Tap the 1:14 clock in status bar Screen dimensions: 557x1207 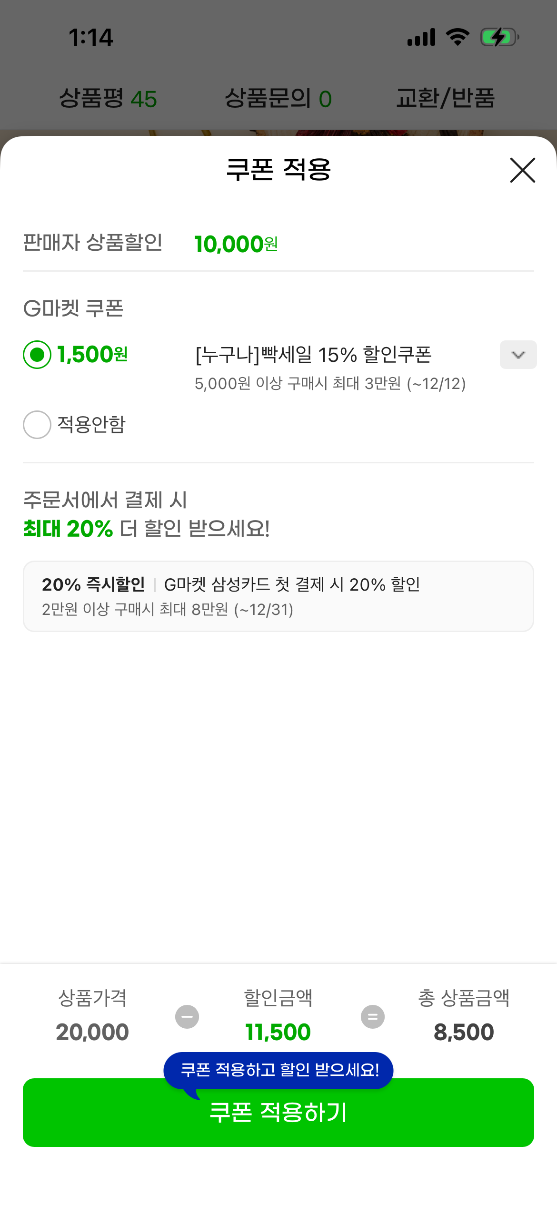tap(91, 37)
